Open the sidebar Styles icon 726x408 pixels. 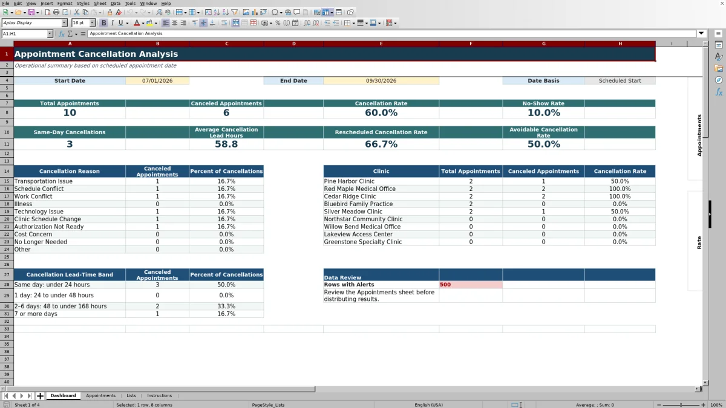point(719,56)
